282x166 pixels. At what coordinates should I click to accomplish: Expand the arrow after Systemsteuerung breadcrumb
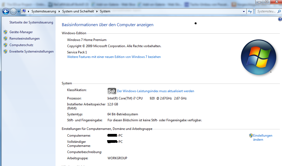click(x=59, y=11)
